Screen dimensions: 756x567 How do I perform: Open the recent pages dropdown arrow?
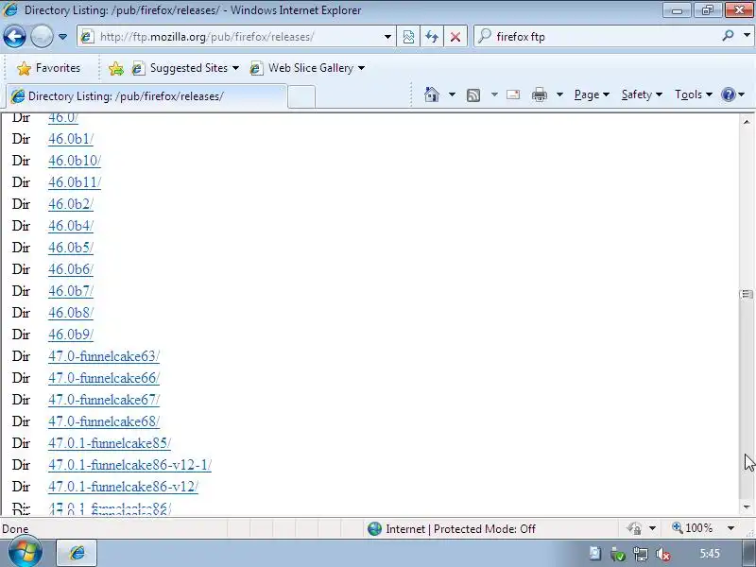pos(62,37)
